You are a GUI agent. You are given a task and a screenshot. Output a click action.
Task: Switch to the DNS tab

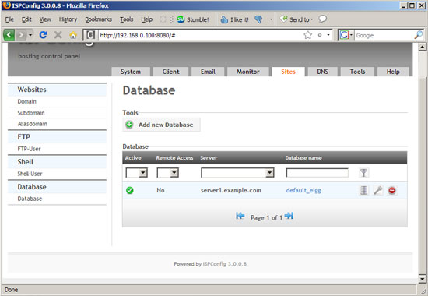pyautogui.click(x=322, y=72)
